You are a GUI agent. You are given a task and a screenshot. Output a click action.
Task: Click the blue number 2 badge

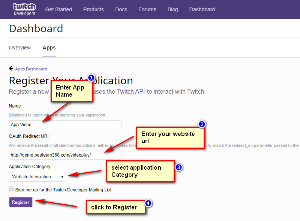point(202,124)
